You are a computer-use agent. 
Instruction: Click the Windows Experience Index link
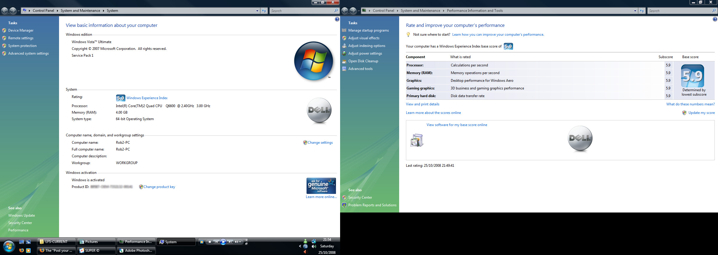pos(147,98)
